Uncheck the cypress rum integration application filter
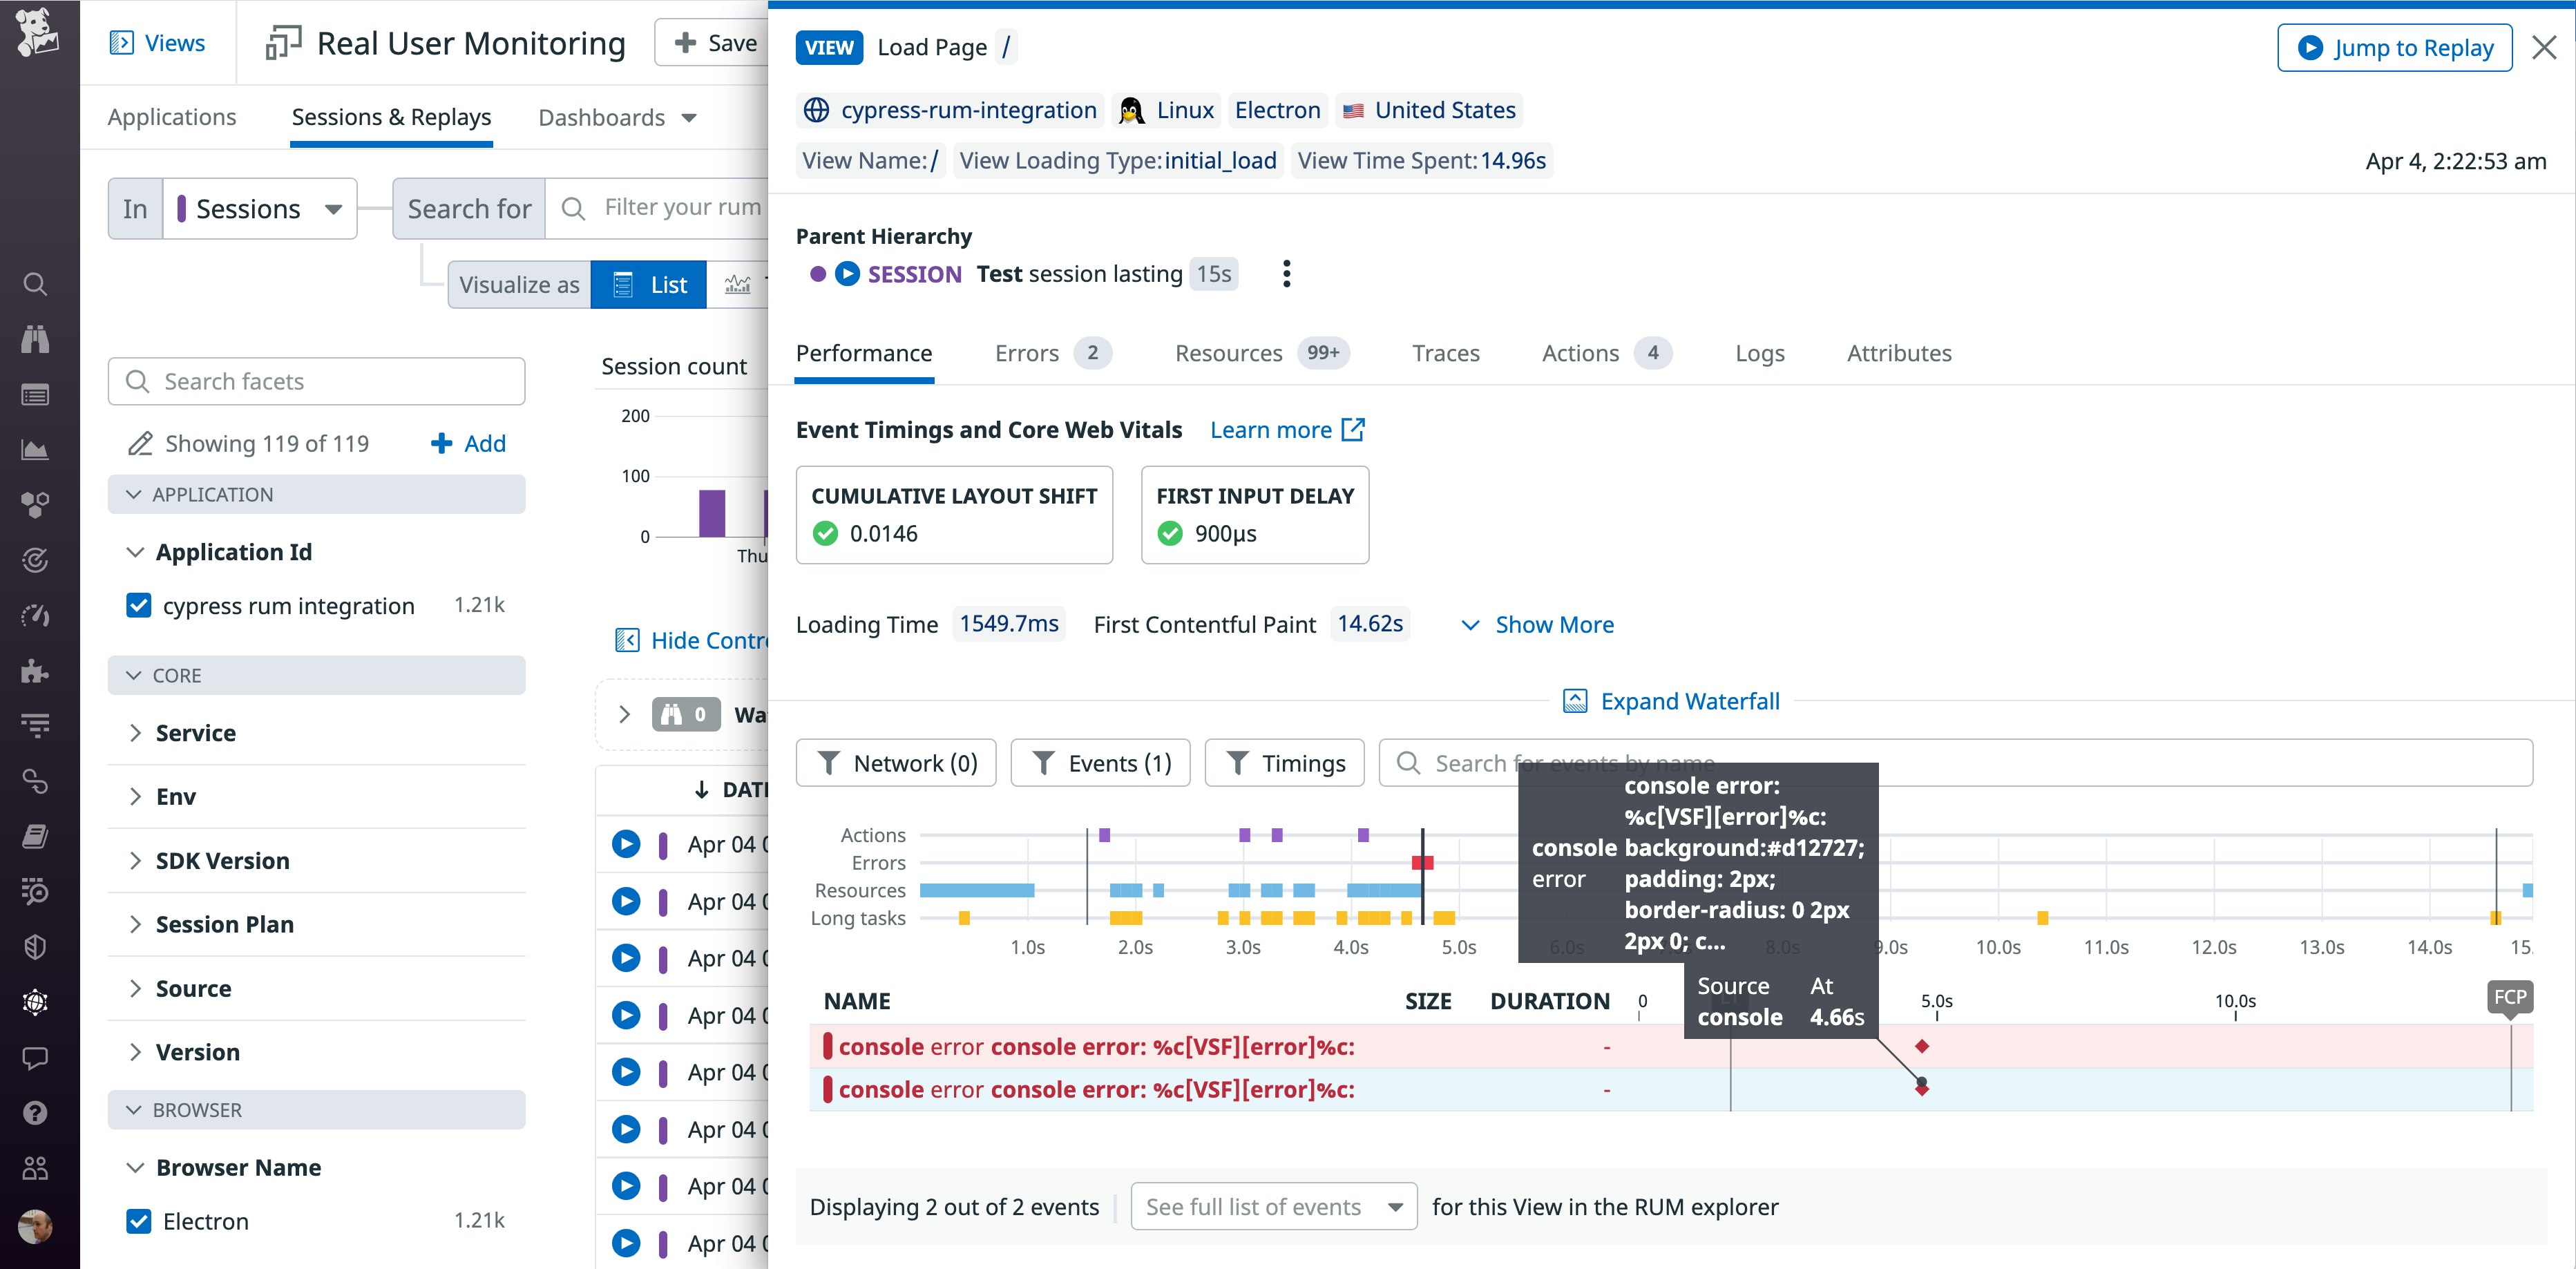This screenshot has width=2576, height=1269. [x=139, y=605]
